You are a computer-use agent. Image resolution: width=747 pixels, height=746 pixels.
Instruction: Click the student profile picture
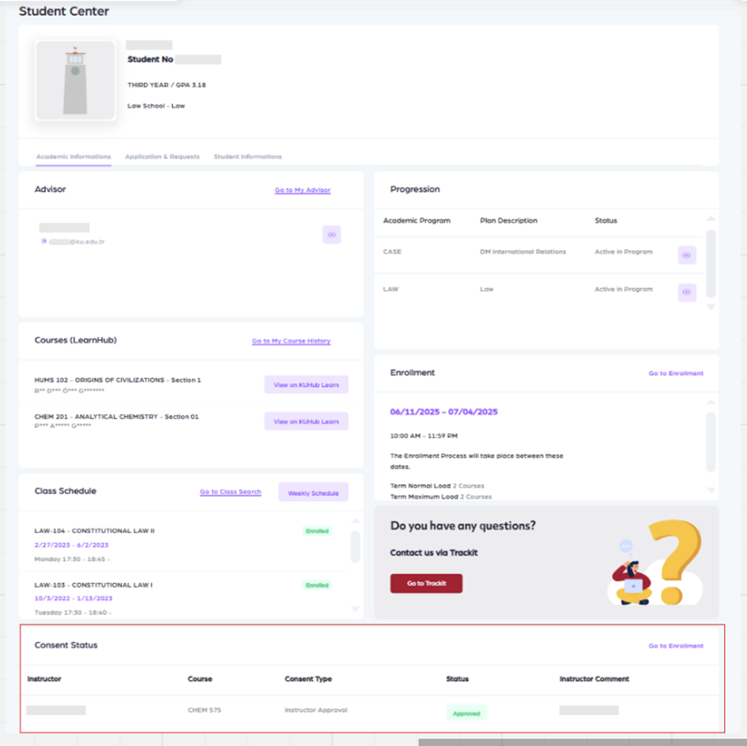(x=75, y=81)
